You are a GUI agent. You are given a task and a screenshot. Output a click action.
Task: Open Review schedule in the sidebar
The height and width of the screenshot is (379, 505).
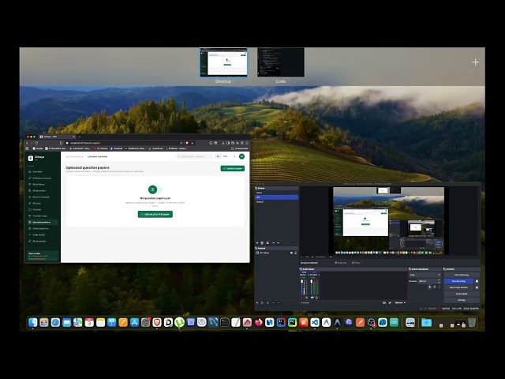tap(41, 197)
